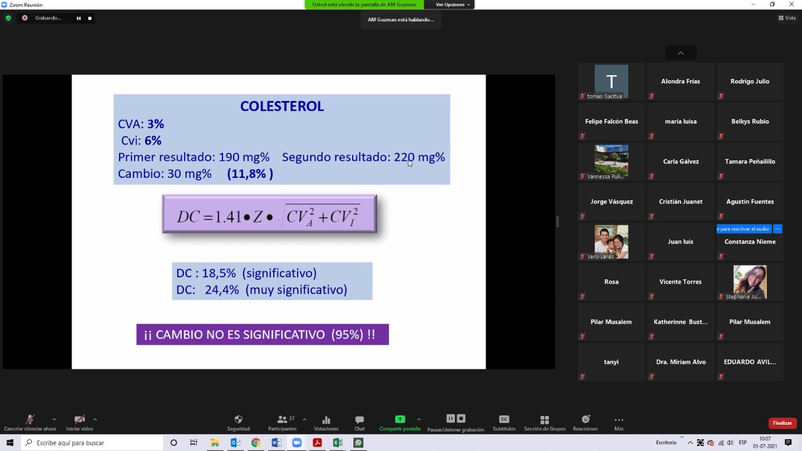This screenshot has width=802, height=451.
Task: Click the red Finalizar button
Action: (x=783, y=423)
